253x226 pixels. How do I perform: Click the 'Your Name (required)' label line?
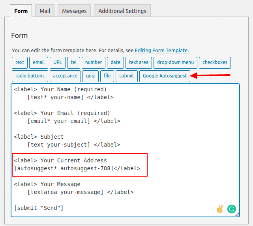[x=60, y=90]
